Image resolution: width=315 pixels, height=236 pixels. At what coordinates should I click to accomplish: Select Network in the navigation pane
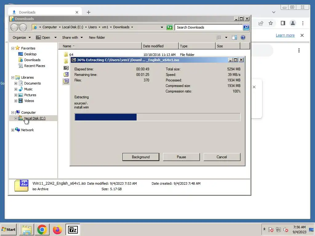pos(27,130)
